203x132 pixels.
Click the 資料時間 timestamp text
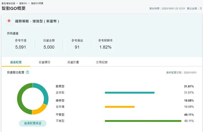[x=167, y=9]
